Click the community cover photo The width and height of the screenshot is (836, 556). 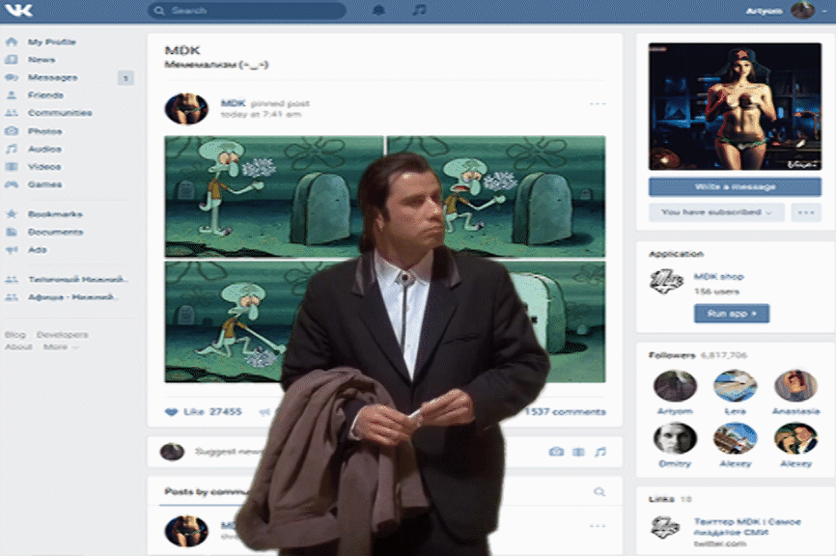[735, 106]
